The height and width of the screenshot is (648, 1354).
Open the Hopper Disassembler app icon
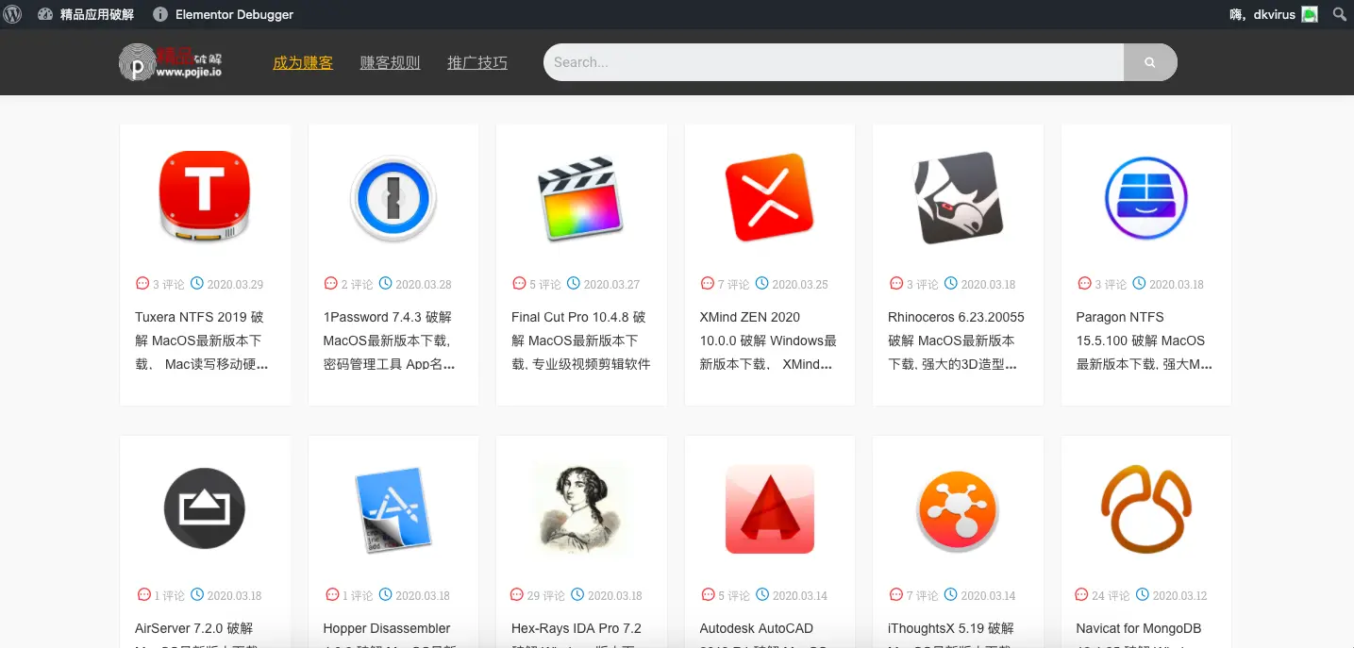click(393, 510)
